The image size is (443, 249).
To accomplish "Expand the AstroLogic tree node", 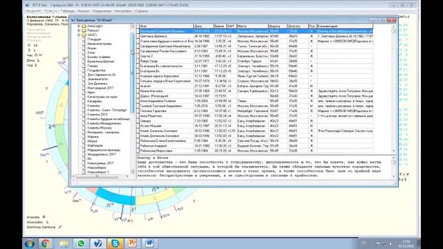I will pyautogui.click(x=79, y=26).
